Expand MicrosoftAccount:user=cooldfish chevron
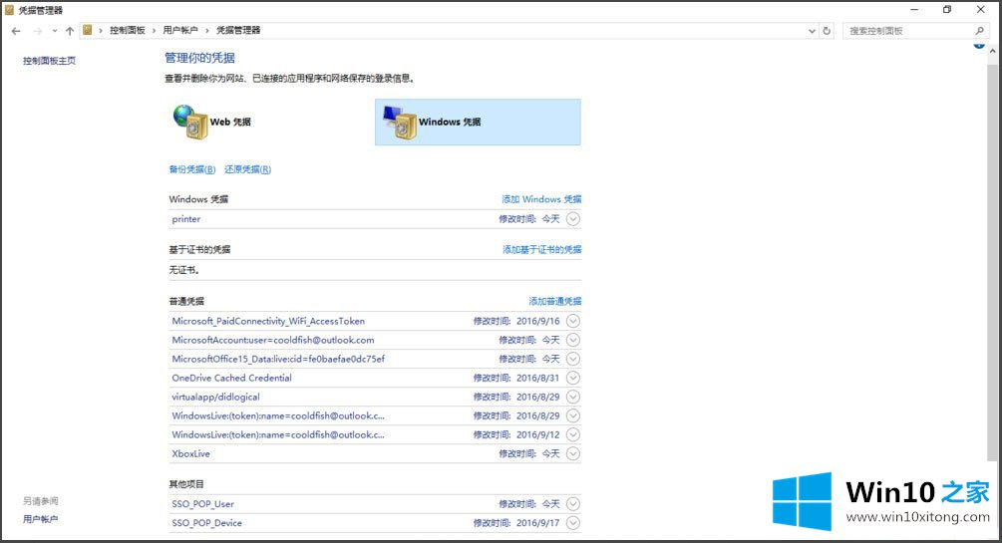The image size is (1002, 543). (x=573, y=340)
